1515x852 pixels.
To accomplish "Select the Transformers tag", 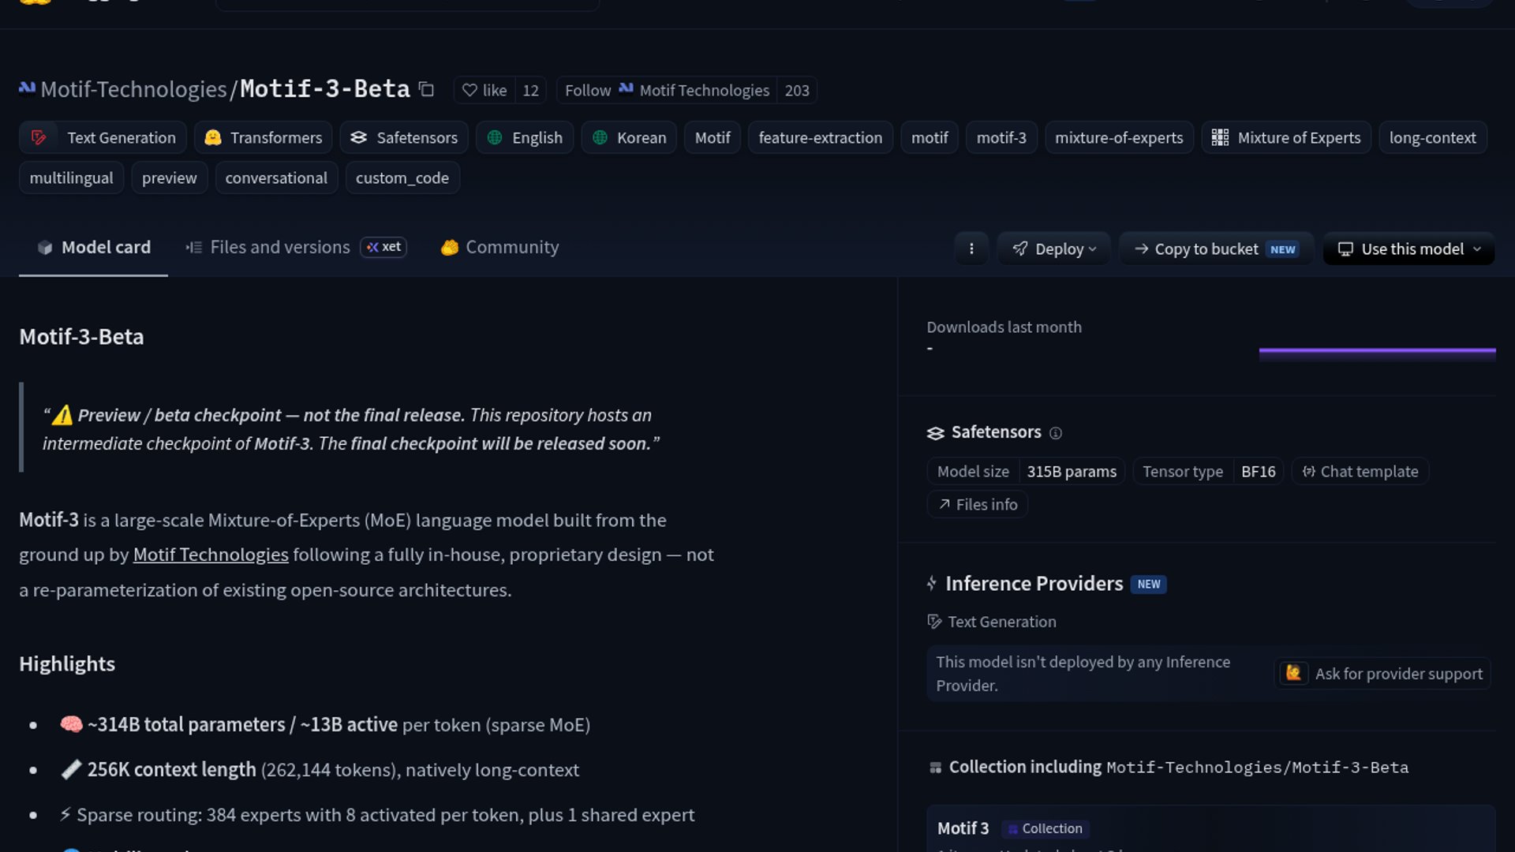I will pos(263,137).
